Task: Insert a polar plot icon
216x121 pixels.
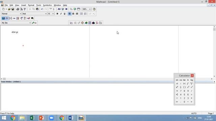Action: 82,23
